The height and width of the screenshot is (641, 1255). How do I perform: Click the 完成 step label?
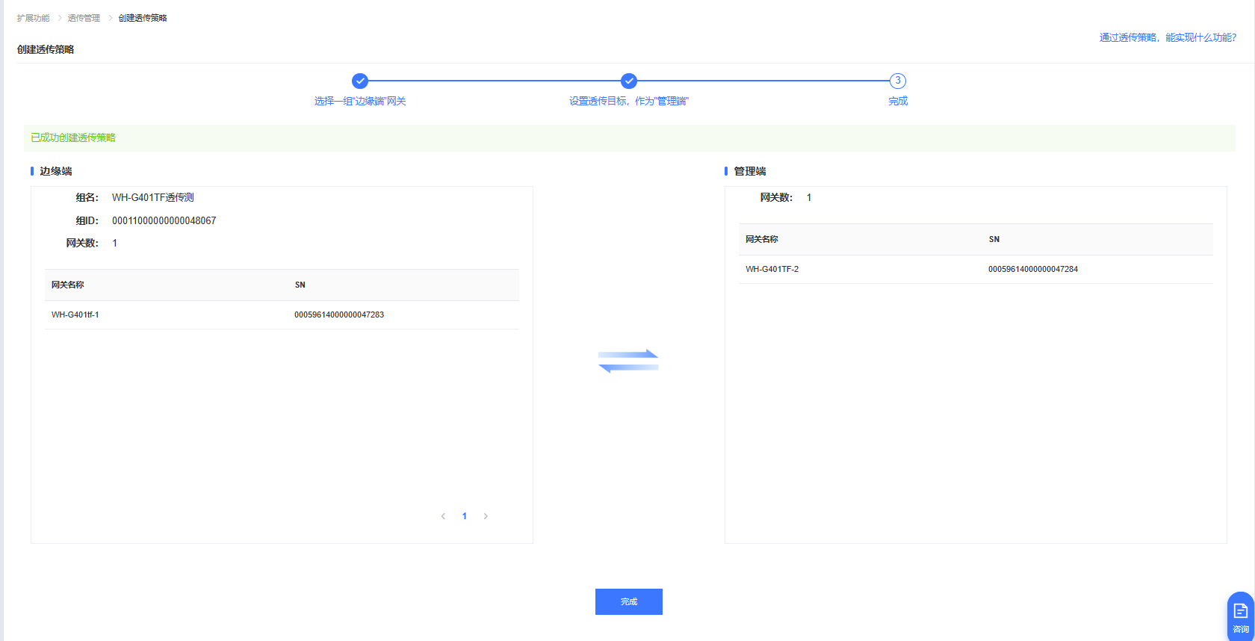(x=898, y=101)
